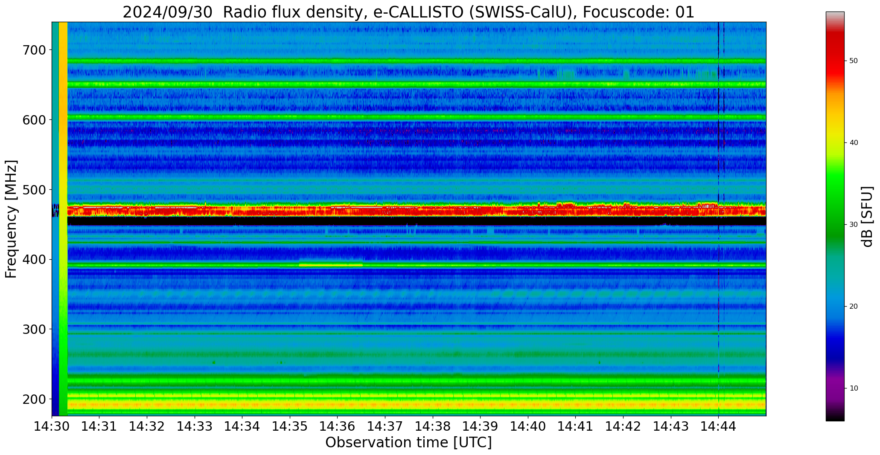This screenshot has width=880, height=455.
Task: Click the 14:32 time tick label
Action: (x=147, y=426)
